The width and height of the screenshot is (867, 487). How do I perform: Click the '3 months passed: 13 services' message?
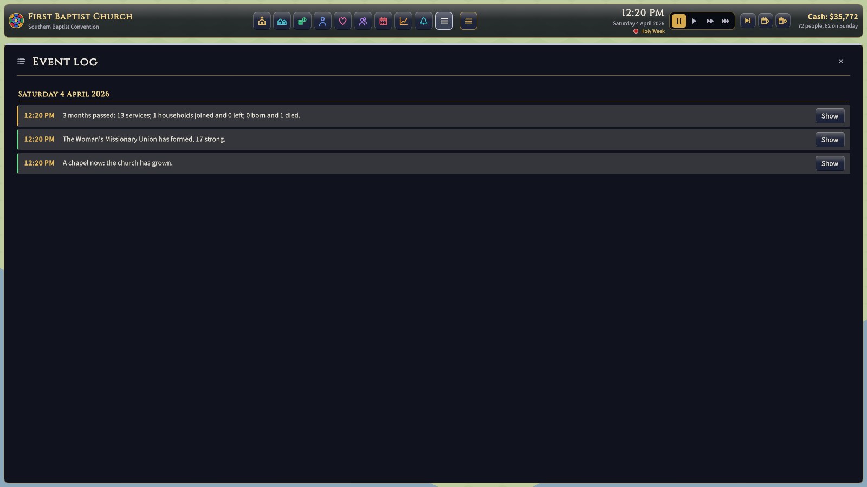pos(182,115)
